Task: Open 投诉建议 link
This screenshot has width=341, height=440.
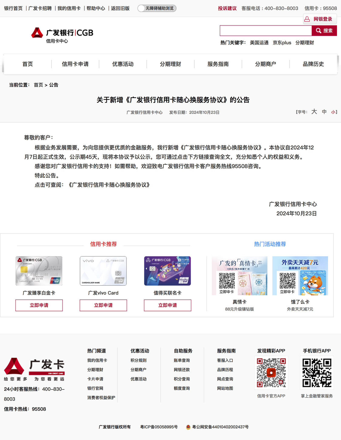Action: [227, 8]
